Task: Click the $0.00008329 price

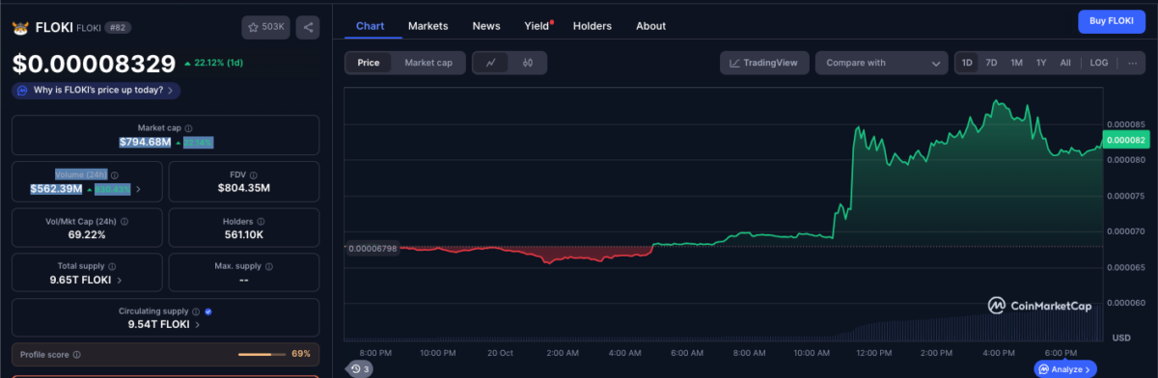Action: (94, 64)
